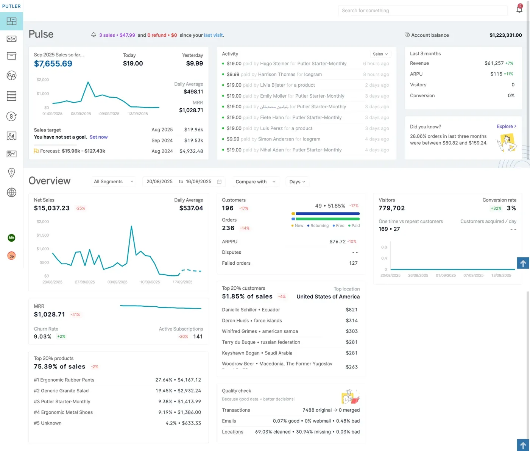Click the green Paid orders bar
Screen dimensions: 530x451
pos(328,219)
